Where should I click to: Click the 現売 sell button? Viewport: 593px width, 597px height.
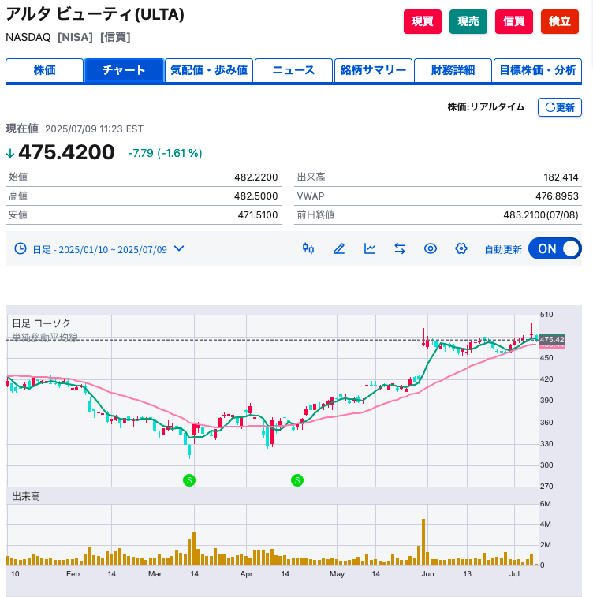tap(468, 21)
